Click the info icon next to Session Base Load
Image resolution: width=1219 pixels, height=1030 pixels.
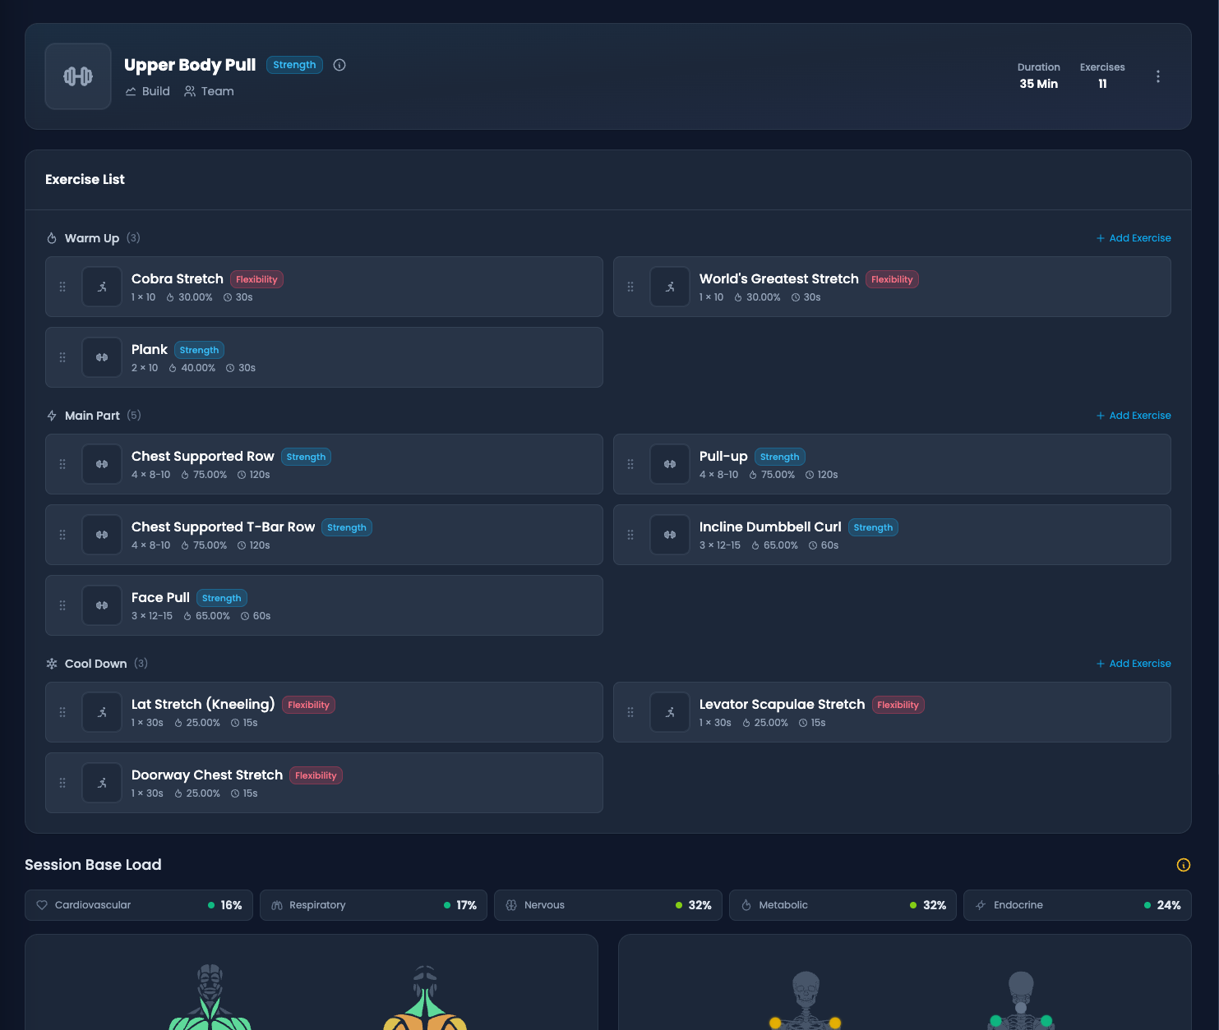1183,865
